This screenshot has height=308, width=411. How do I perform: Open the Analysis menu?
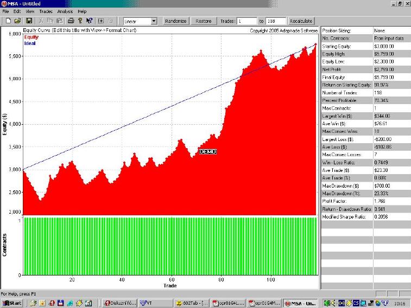click(65, 11)
